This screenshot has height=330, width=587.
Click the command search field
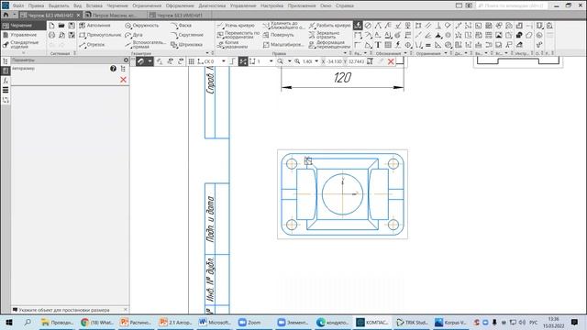(512, 5)
